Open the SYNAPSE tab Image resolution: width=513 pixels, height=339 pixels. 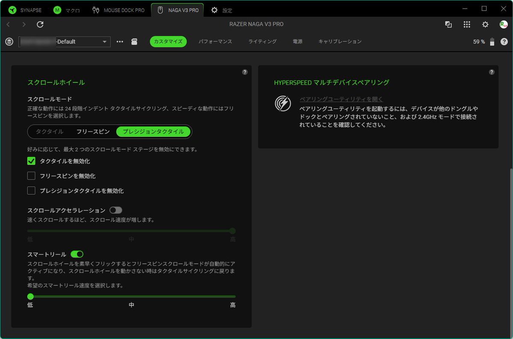point(25,10)
